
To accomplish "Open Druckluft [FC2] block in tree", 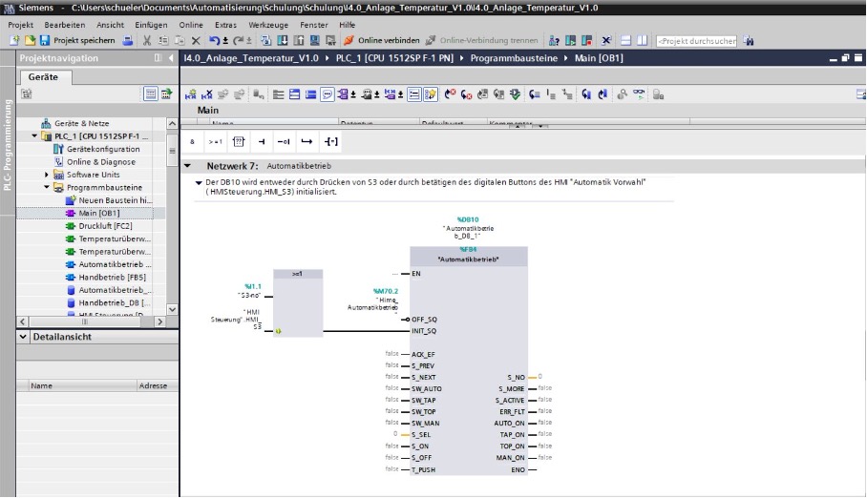I will tap(105, 226).
